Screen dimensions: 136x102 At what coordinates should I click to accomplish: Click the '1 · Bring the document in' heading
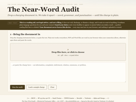[25, 34]
